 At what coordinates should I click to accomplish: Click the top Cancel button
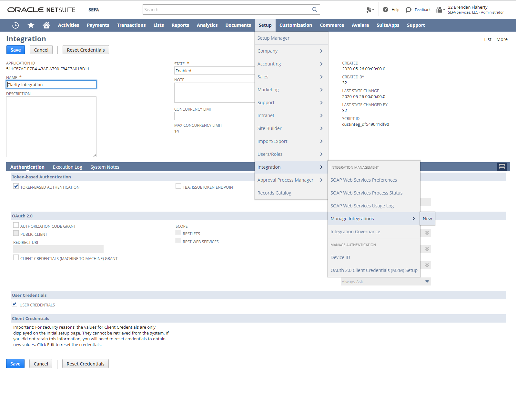click(x=41, y=50)
